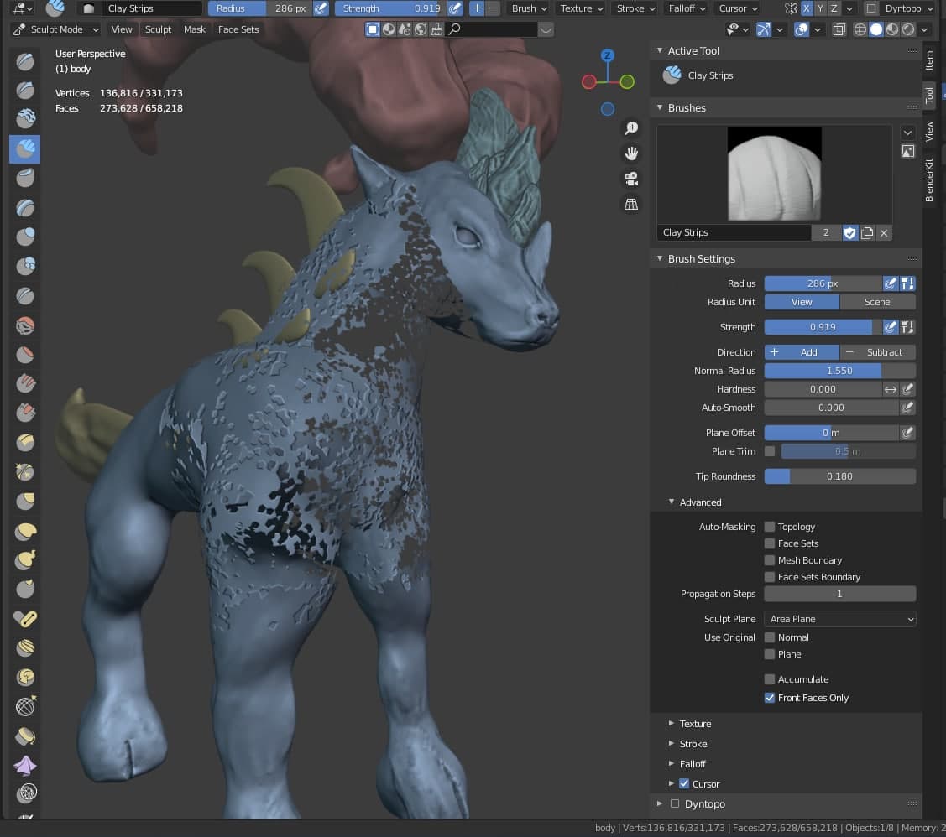
Task: Enable the Mesh Boundary auto-masking checkbox
Action: point(769,560)
